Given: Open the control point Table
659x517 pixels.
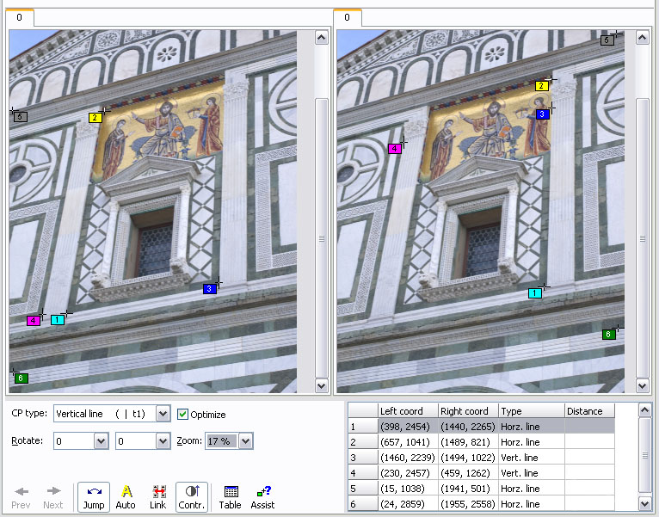Looking at the screenshot, I should (230, 497).
